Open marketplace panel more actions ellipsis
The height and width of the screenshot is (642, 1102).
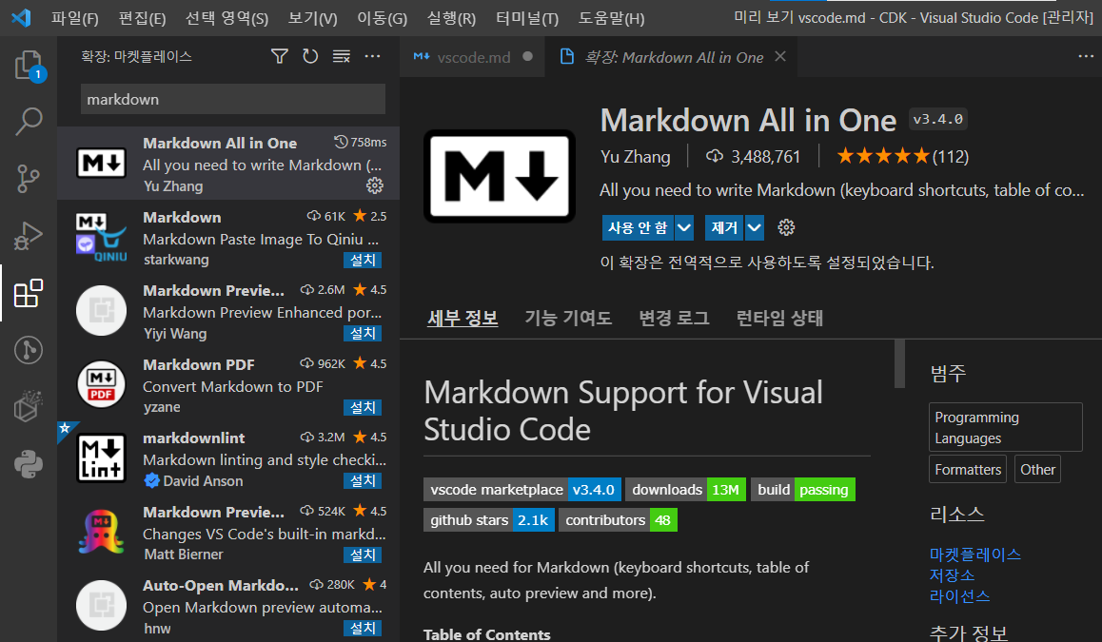[372, 56]
